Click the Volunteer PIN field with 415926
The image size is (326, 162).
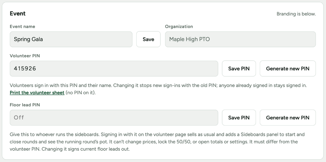tap(114, 68)
